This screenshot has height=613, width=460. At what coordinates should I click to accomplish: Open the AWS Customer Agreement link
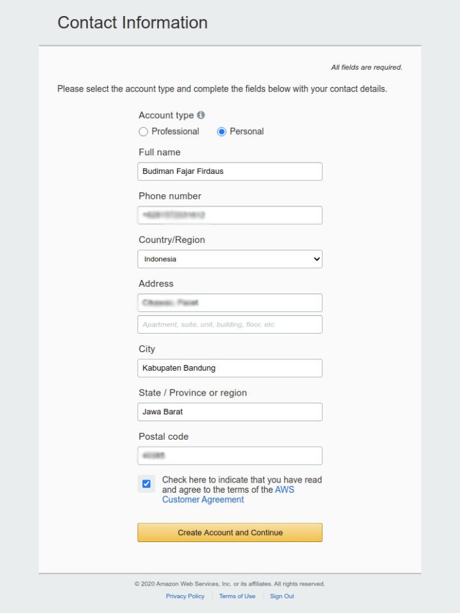coord(203,500)
